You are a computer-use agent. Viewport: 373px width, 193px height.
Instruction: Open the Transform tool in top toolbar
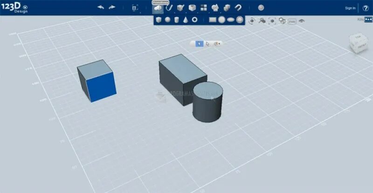click(135, 8)
